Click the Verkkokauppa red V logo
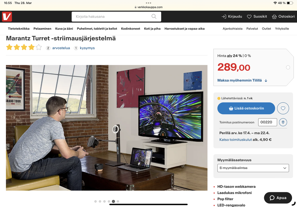 (x=7, y=17)
